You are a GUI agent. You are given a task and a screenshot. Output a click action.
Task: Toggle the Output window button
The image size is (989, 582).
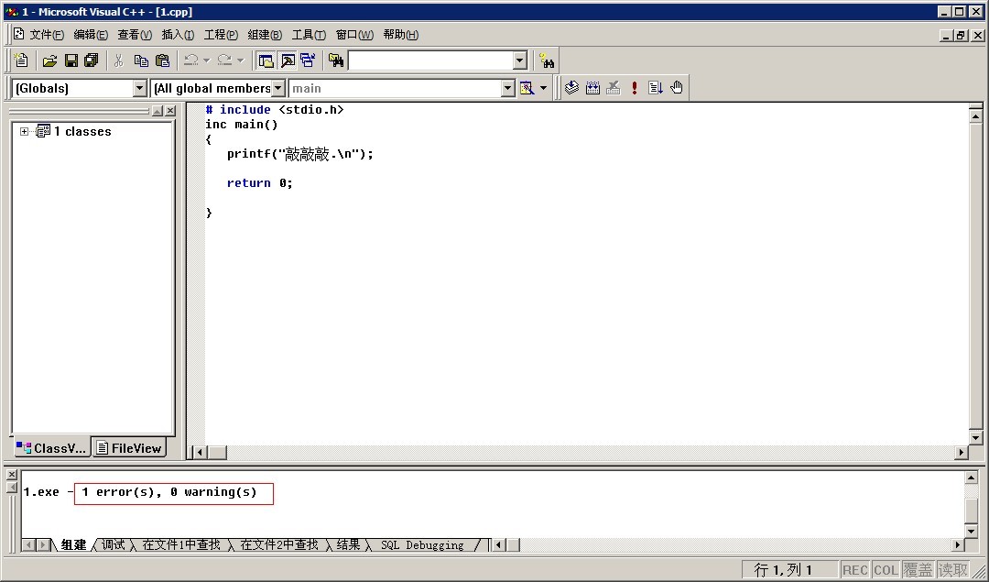point(287,60)
